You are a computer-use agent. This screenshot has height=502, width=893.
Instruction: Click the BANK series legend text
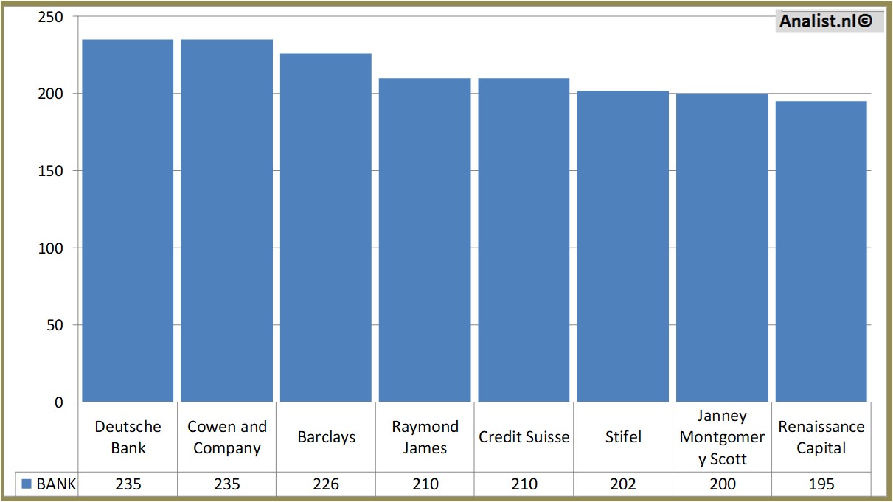56,484
